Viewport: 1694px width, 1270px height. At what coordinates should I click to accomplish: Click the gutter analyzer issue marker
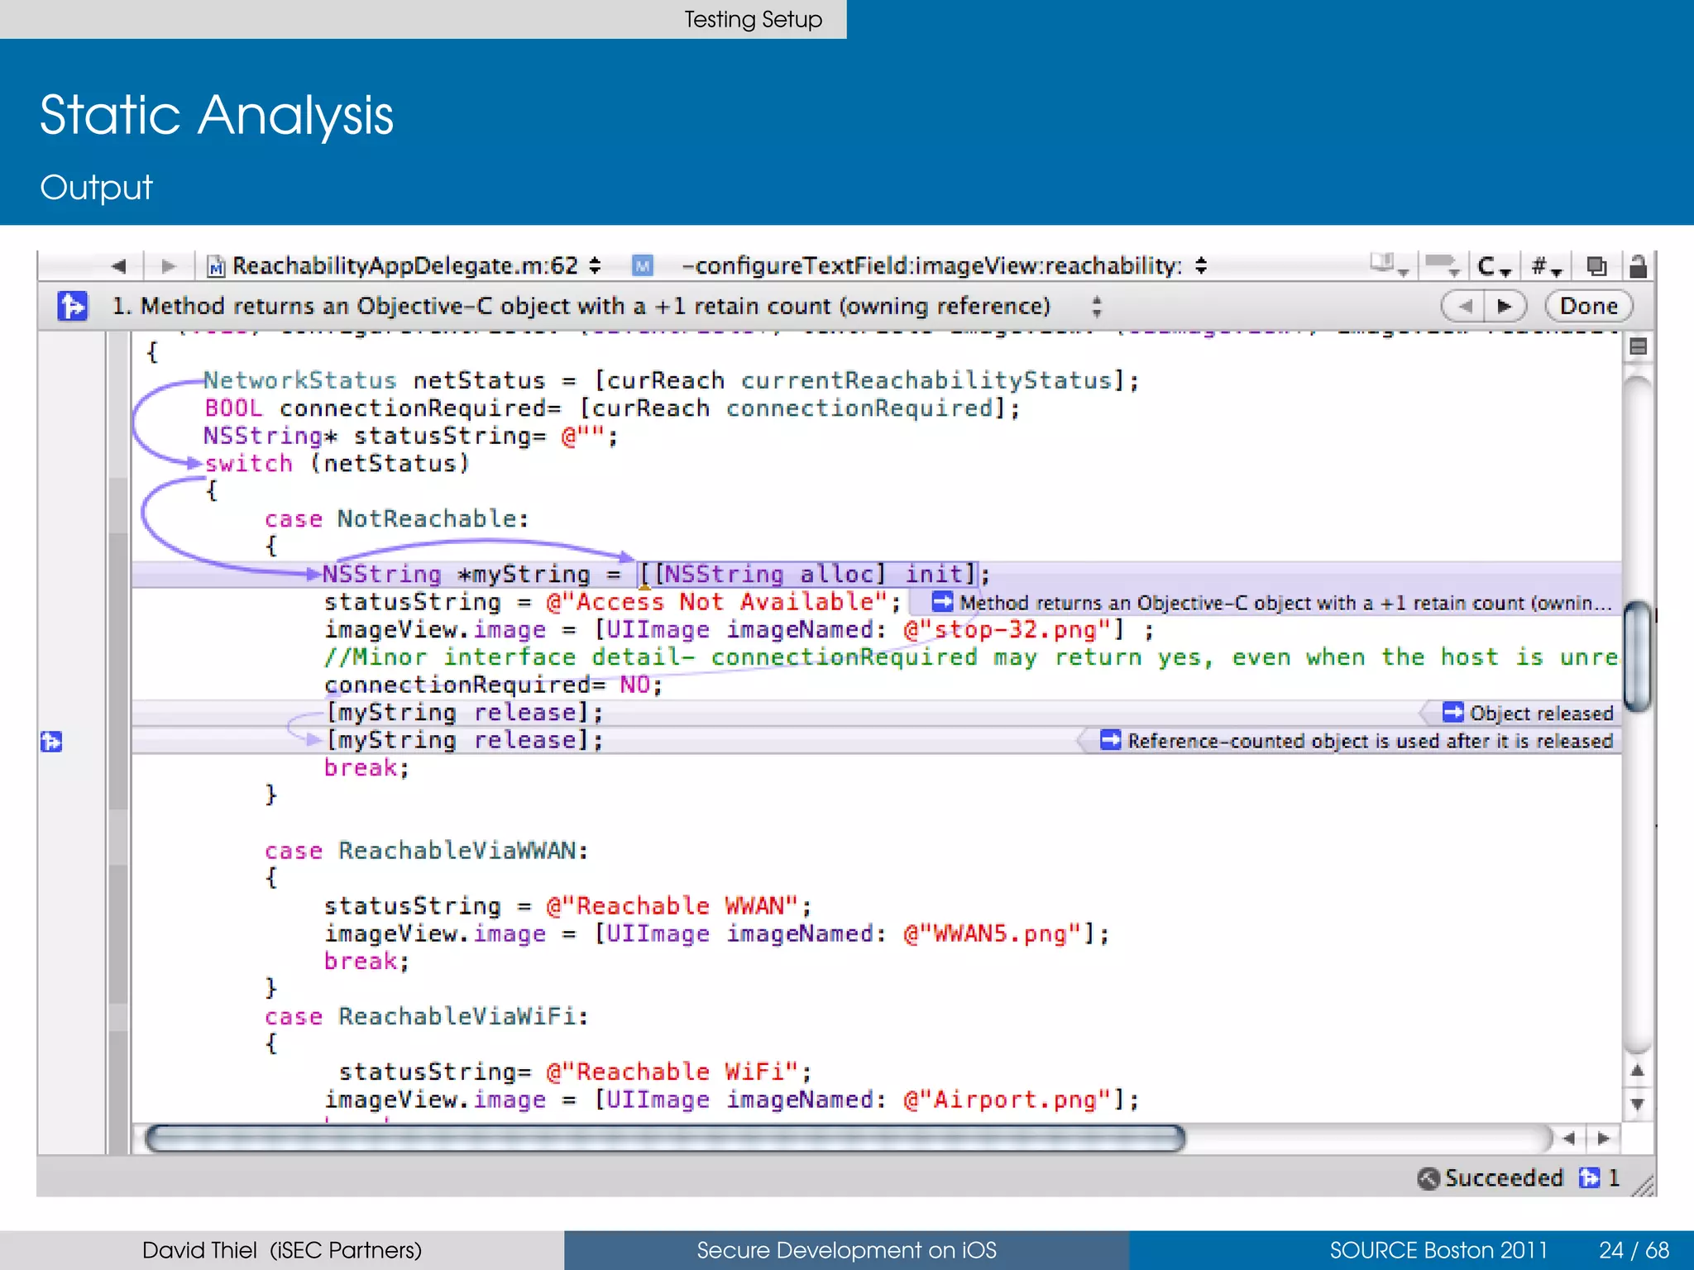click(51, 741)
